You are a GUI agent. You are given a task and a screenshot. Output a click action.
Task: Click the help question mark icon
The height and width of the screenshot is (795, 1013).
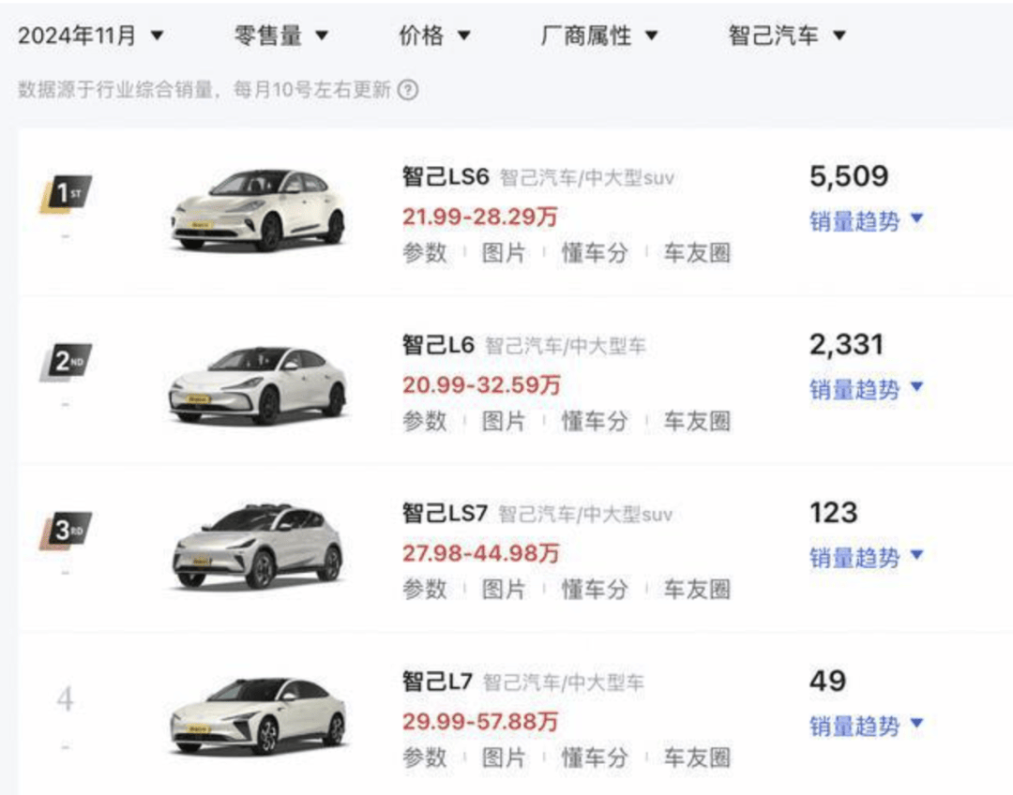coord(408,90)
